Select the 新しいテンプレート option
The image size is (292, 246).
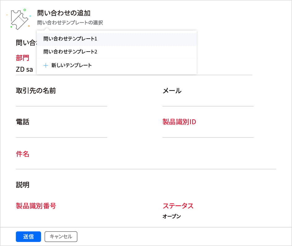[x=71, y=66]
